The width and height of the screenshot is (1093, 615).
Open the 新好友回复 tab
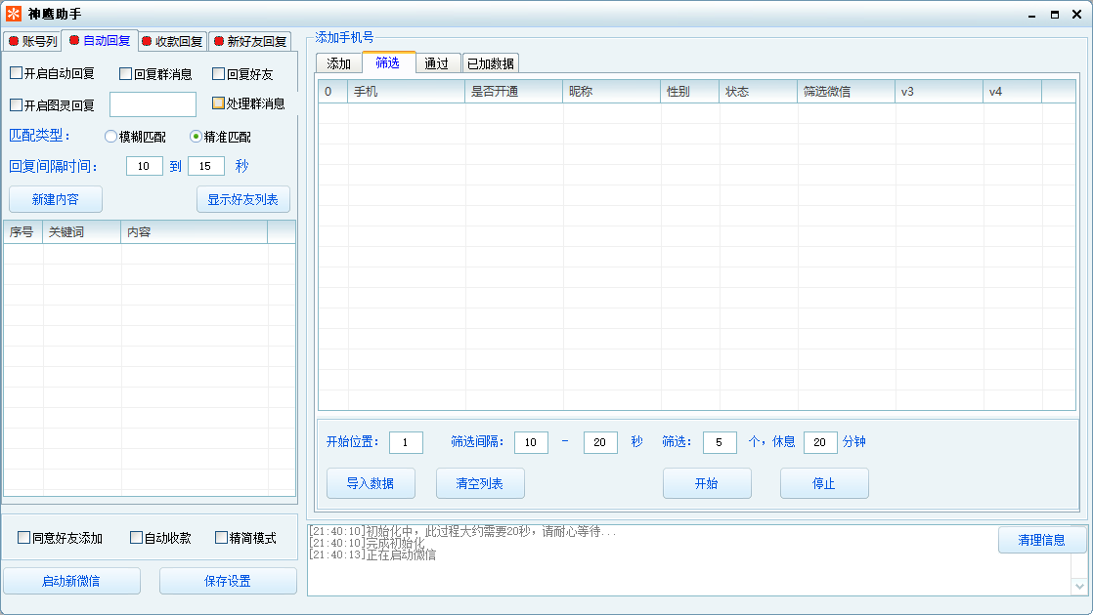(x=250, y=42)
